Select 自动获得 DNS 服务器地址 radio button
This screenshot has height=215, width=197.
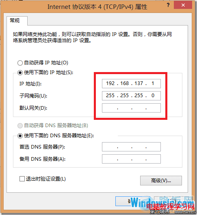tap(20, 126)
